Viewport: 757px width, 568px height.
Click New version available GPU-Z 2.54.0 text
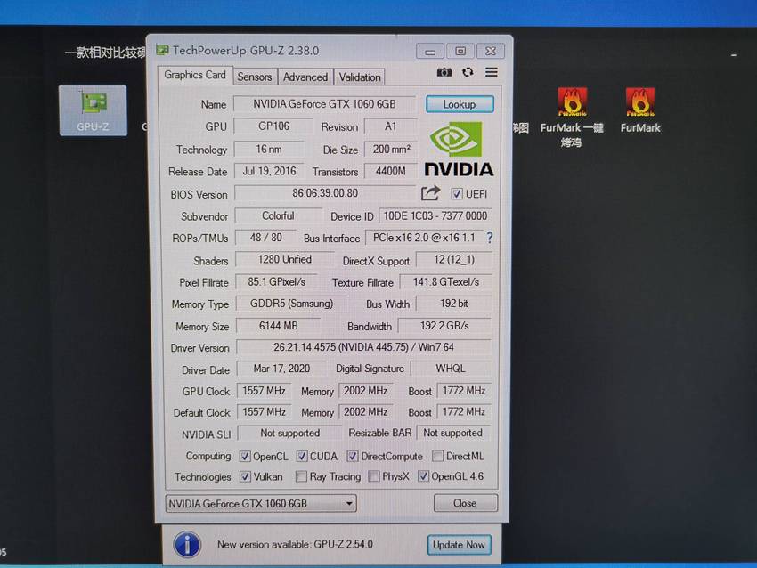point(295,545)
